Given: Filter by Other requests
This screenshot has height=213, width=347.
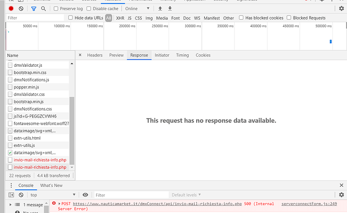Looking at the screenshot, I should point(228,18).
